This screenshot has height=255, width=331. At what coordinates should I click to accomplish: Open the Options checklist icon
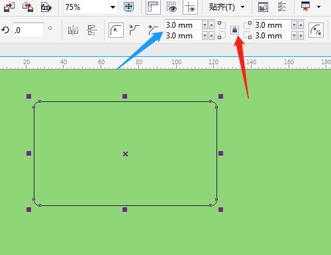[x=282, y=7]
